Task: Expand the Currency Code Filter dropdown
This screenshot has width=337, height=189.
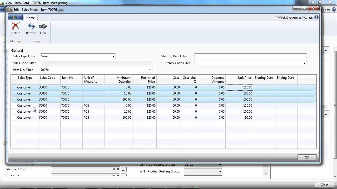Action: pos(304,63)
